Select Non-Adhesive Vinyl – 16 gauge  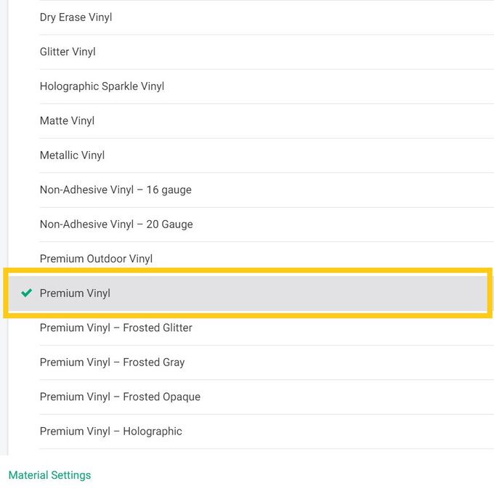point(116,190)
